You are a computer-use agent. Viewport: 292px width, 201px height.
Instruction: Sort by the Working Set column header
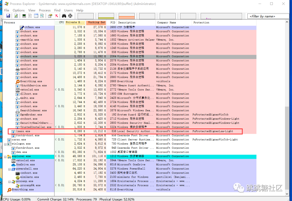coord(96,22)
